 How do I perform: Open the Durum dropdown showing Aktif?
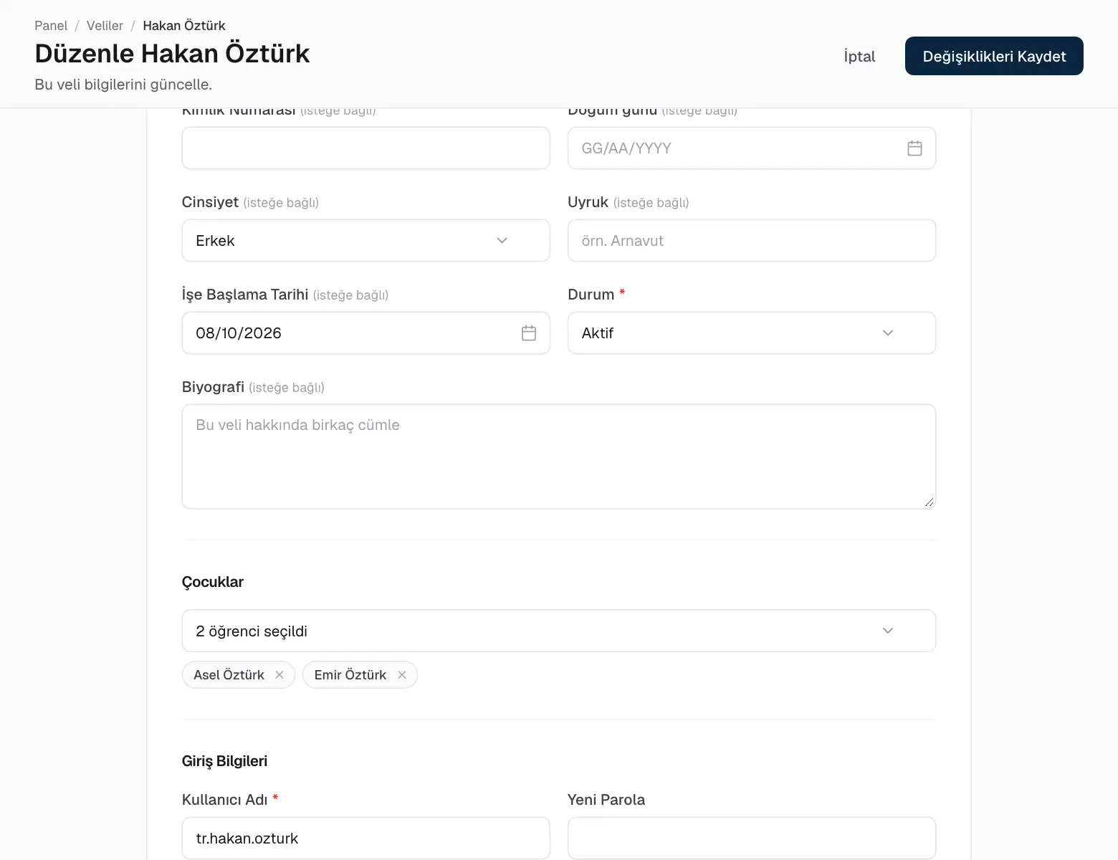tap(751, 333)
